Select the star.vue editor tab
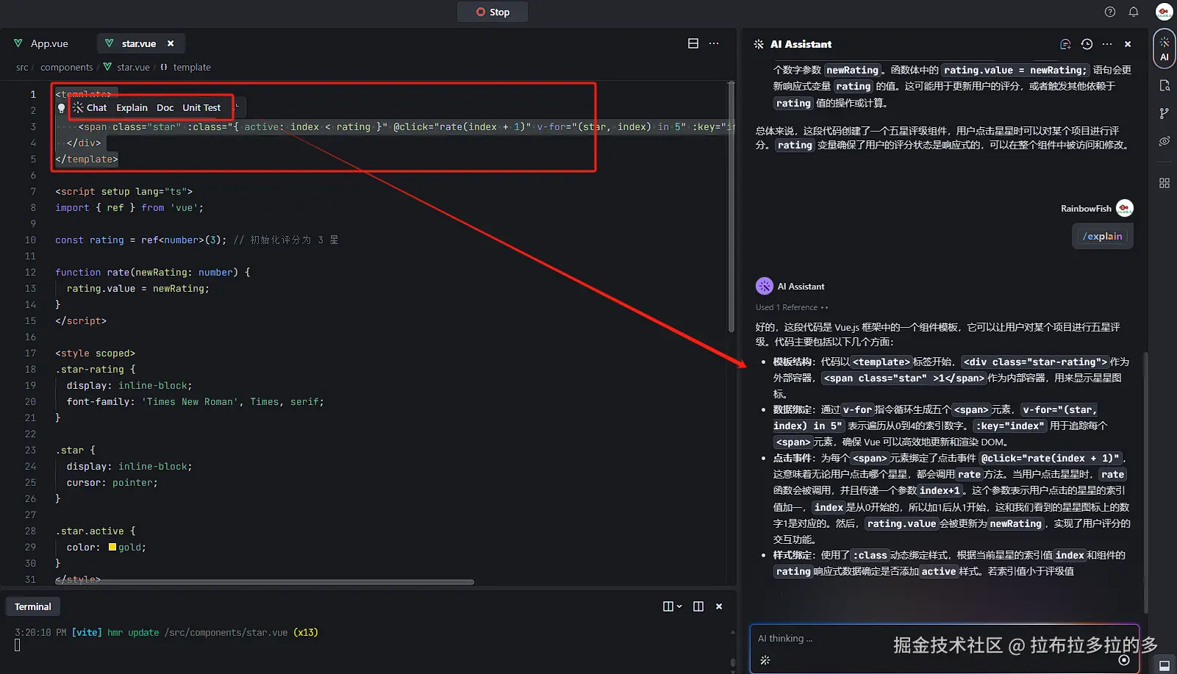 tap(139, 43)
